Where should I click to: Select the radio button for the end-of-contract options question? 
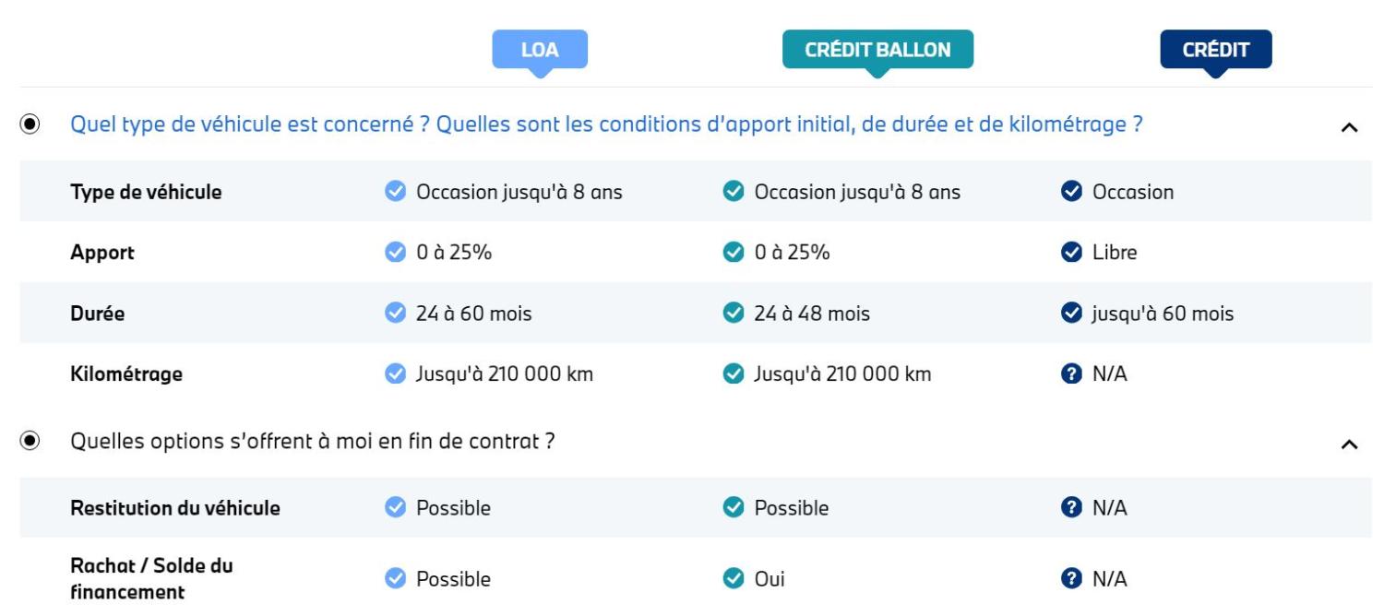(x=30, y=441)
